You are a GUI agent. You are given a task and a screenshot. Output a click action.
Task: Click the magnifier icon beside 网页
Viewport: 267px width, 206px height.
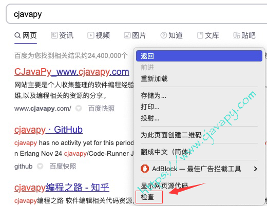17,35
